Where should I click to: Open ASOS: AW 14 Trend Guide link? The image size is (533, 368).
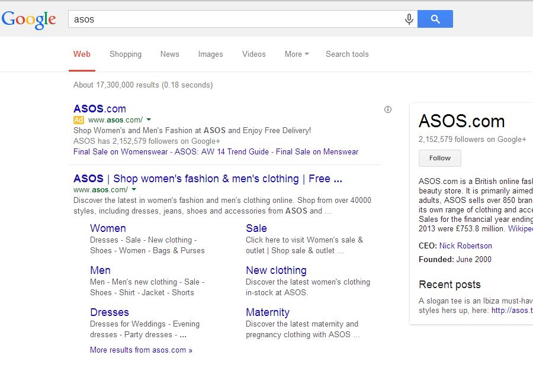(221, 151)
